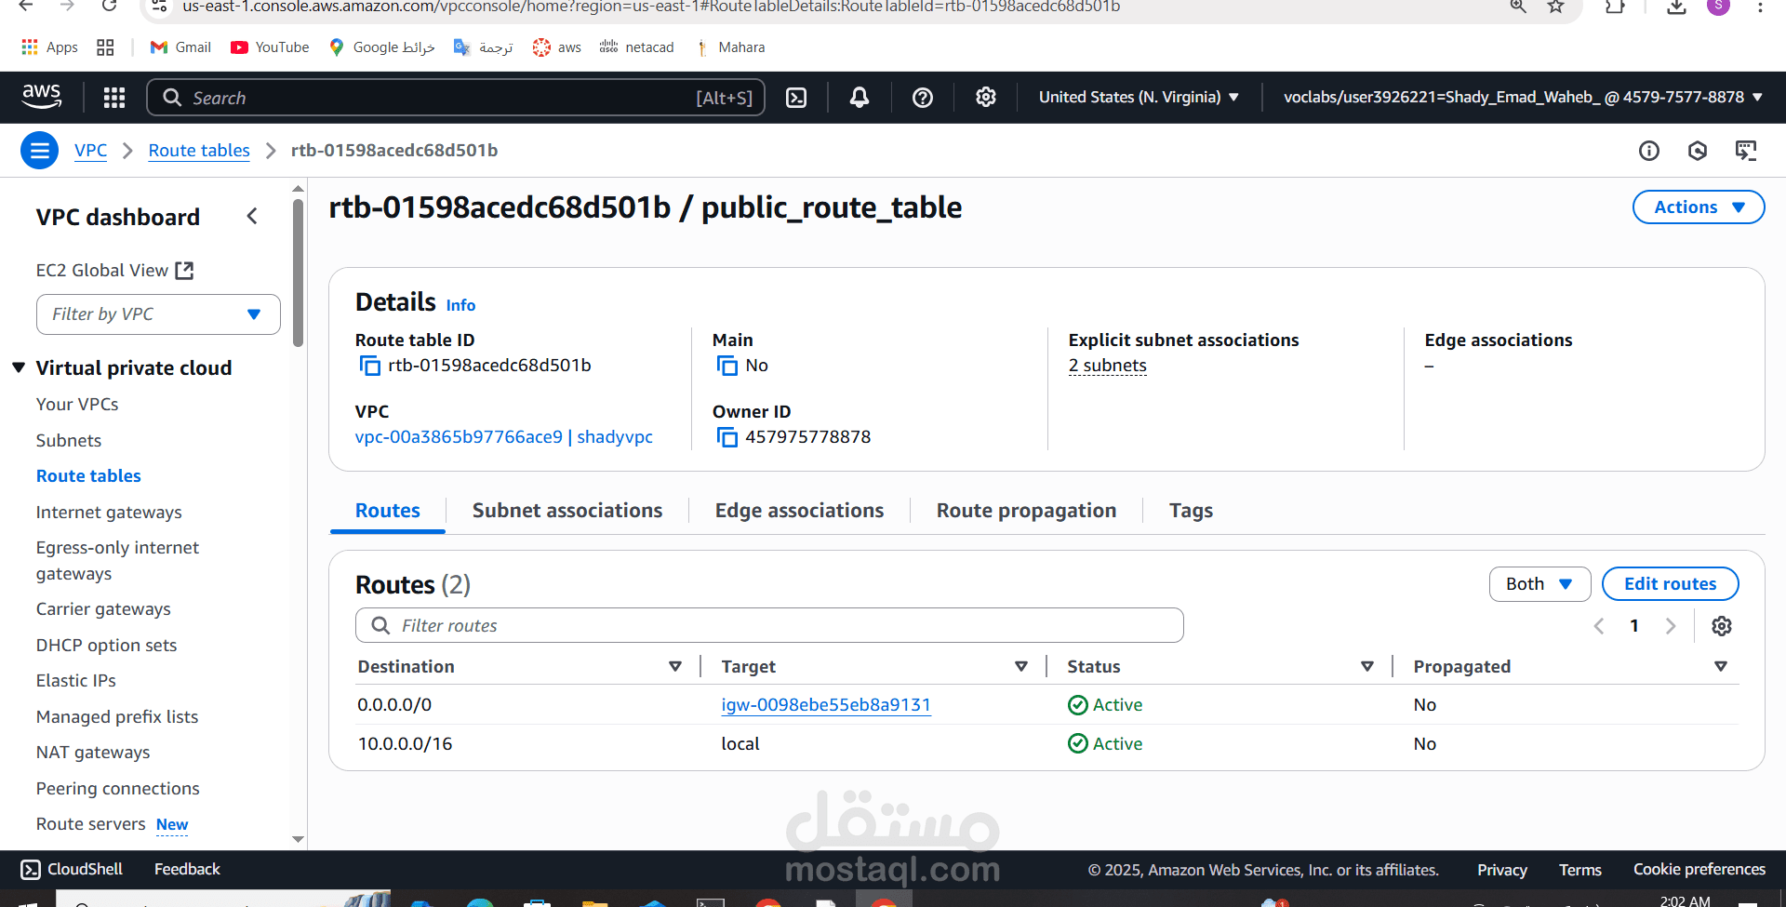The image size is (1786, 907).
Task: Open routes table preferences gear
Action: (x=1722, y=626)
